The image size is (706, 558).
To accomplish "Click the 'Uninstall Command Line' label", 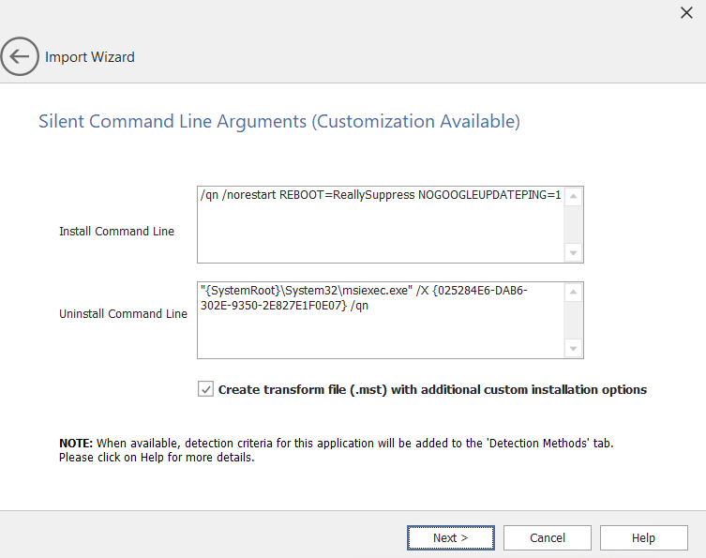I will (x=123, y=314).
